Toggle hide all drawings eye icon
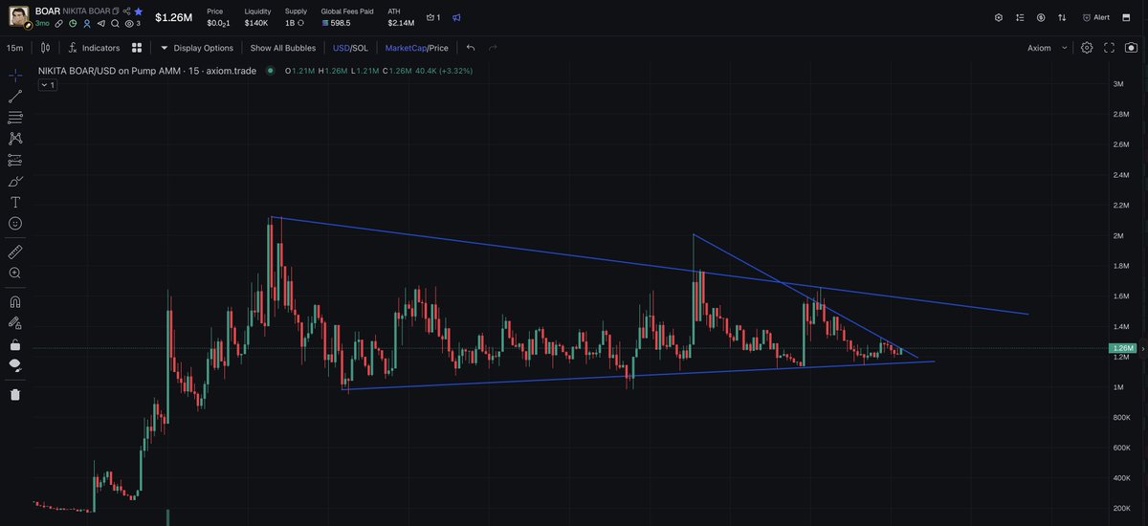Viewport: 1148px width, 526px height. point(15,364)
